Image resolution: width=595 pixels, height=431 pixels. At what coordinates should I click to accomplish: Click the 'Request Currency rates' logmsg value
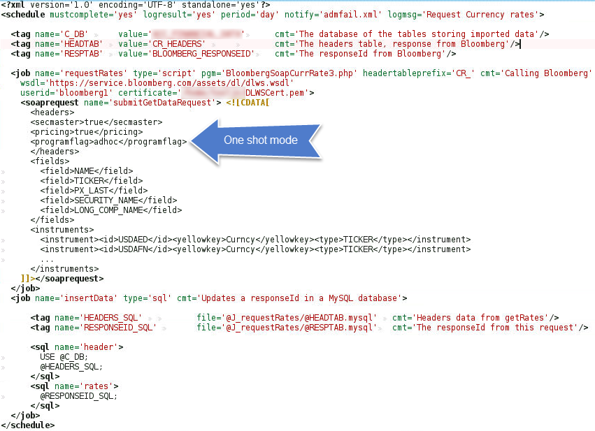coord(482,15)
